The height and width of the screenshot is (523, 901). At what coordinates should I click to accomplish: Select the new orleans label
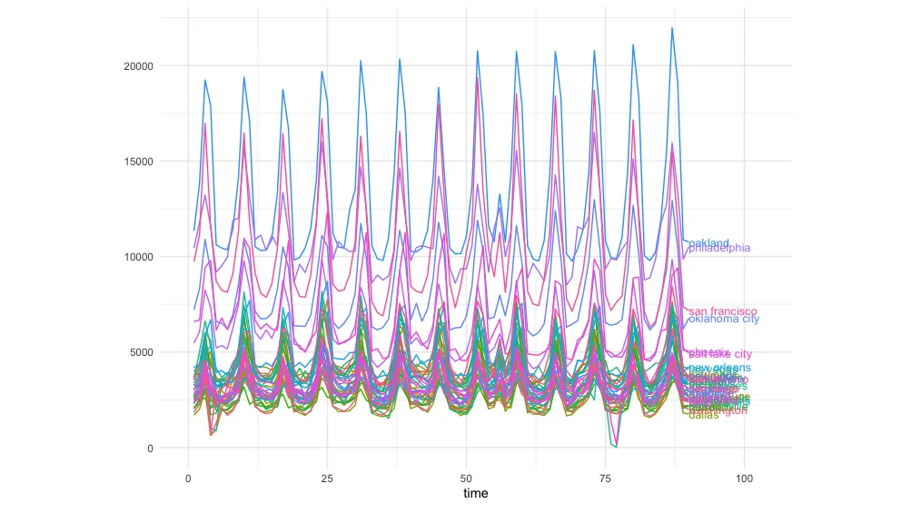click(x=719, y=368)
